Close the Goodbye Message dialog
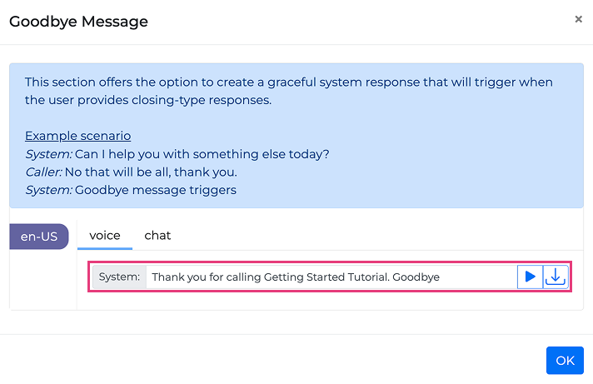Viewport: 593px width, 384px height. 579,19
